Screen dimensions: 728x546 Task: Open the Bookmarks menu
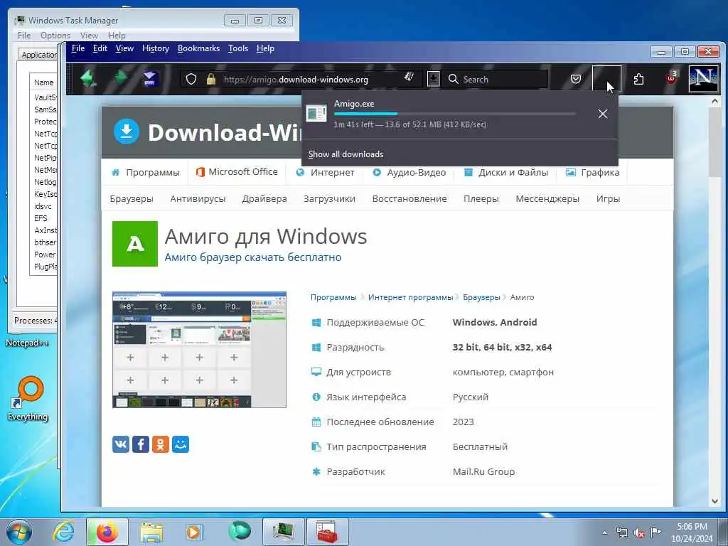[x=199, y=48]
